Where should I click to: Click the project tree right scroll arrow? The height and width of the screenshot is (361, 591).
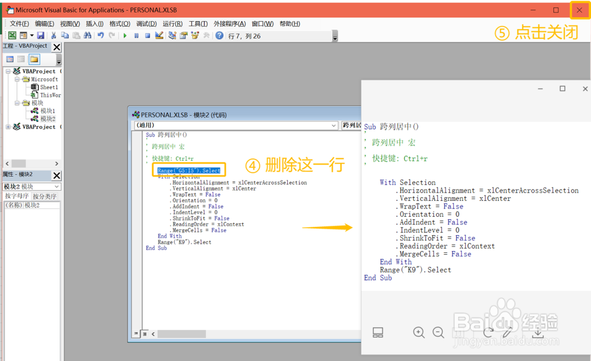[x=57, y=164]
